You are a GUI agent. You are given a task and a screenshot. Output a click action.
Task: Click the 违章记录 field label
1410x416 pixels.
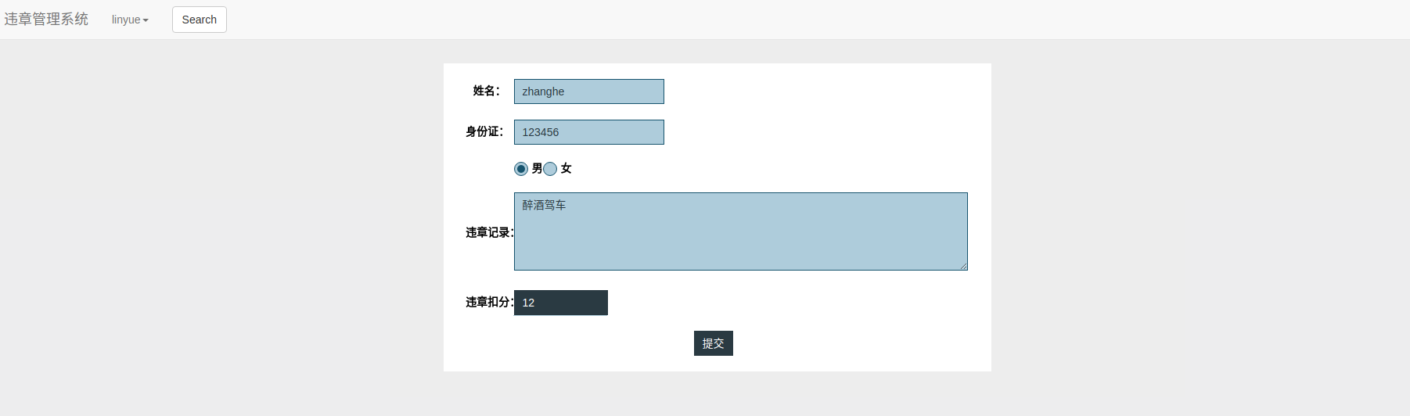tap(490, 232)
